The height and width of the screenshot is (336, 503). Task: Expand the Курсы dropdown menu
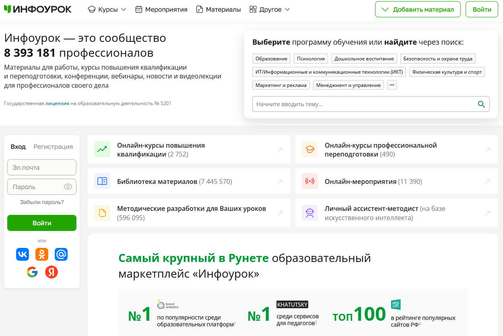pos(107,9)
